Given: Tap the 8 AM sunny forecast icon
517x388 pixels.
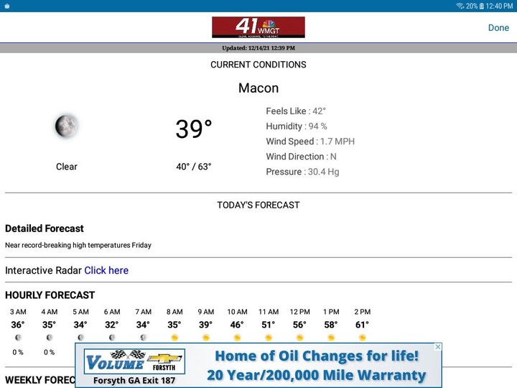Looking at the screenshot, I should pyautogui.click(x=174, y=337).
